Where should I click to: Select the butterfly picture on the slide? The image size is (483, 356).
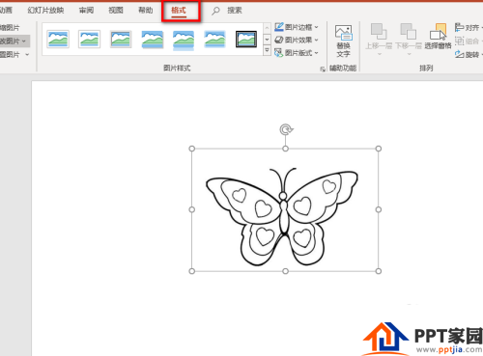tap(282, 217)
